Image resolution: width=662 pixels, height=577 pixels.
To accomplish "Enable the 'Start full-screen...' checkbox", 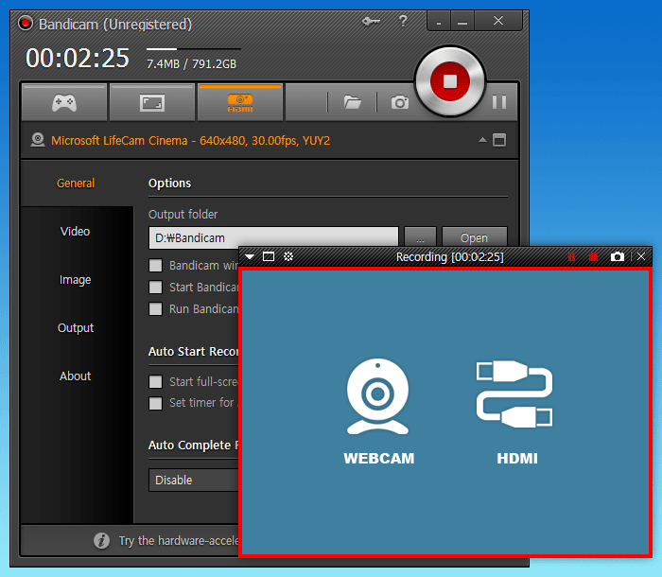I will coord(156,382).
